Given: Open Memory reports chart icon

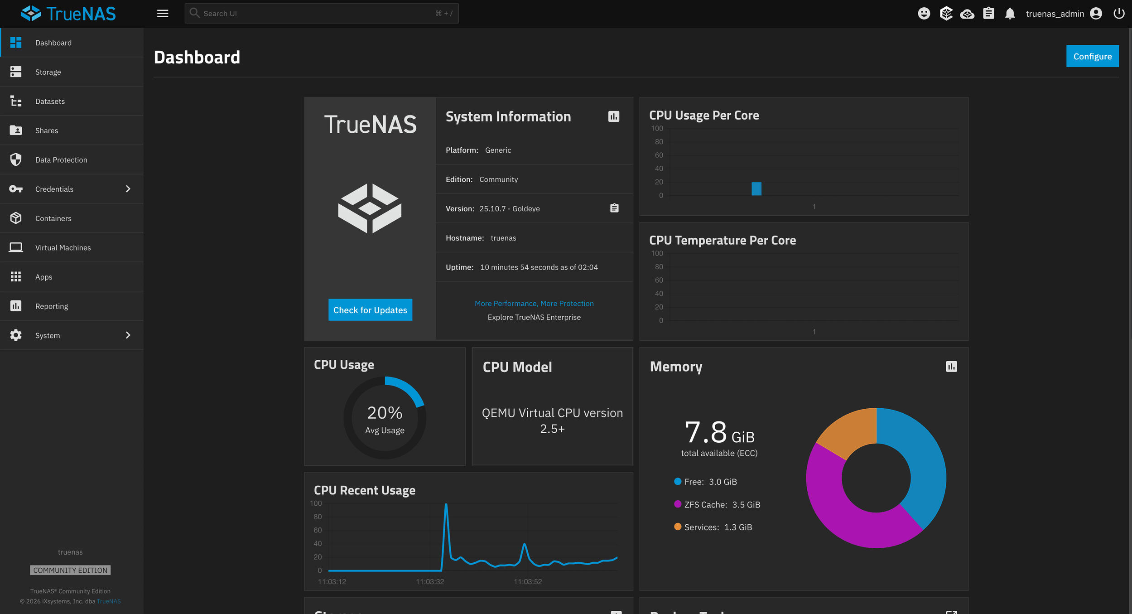Looking at the screenshot, I should [951, 367].
